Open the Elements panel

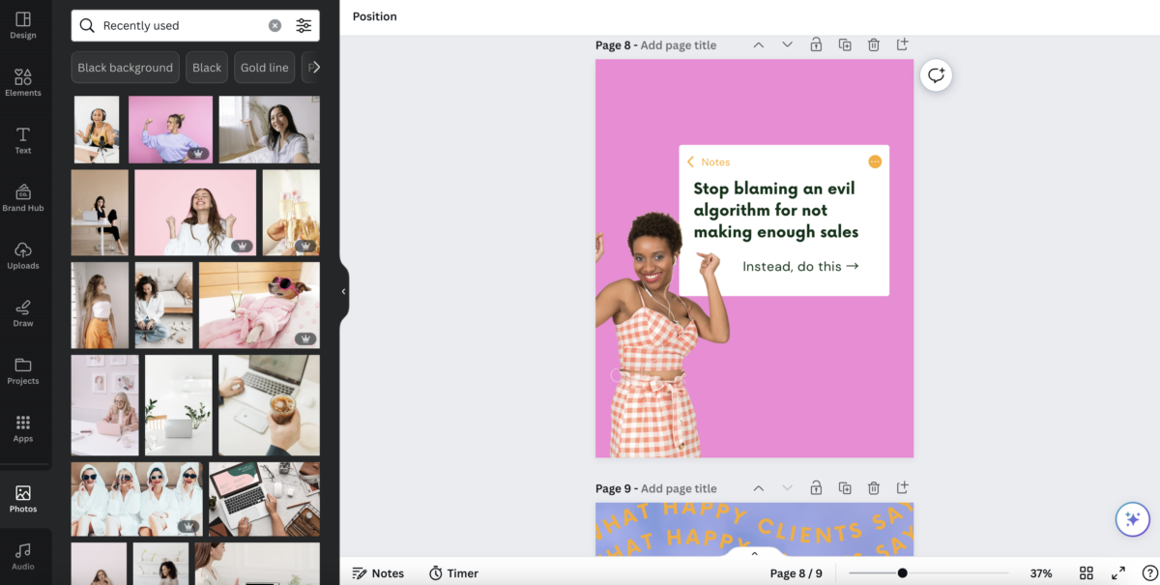tap(23, 82)
